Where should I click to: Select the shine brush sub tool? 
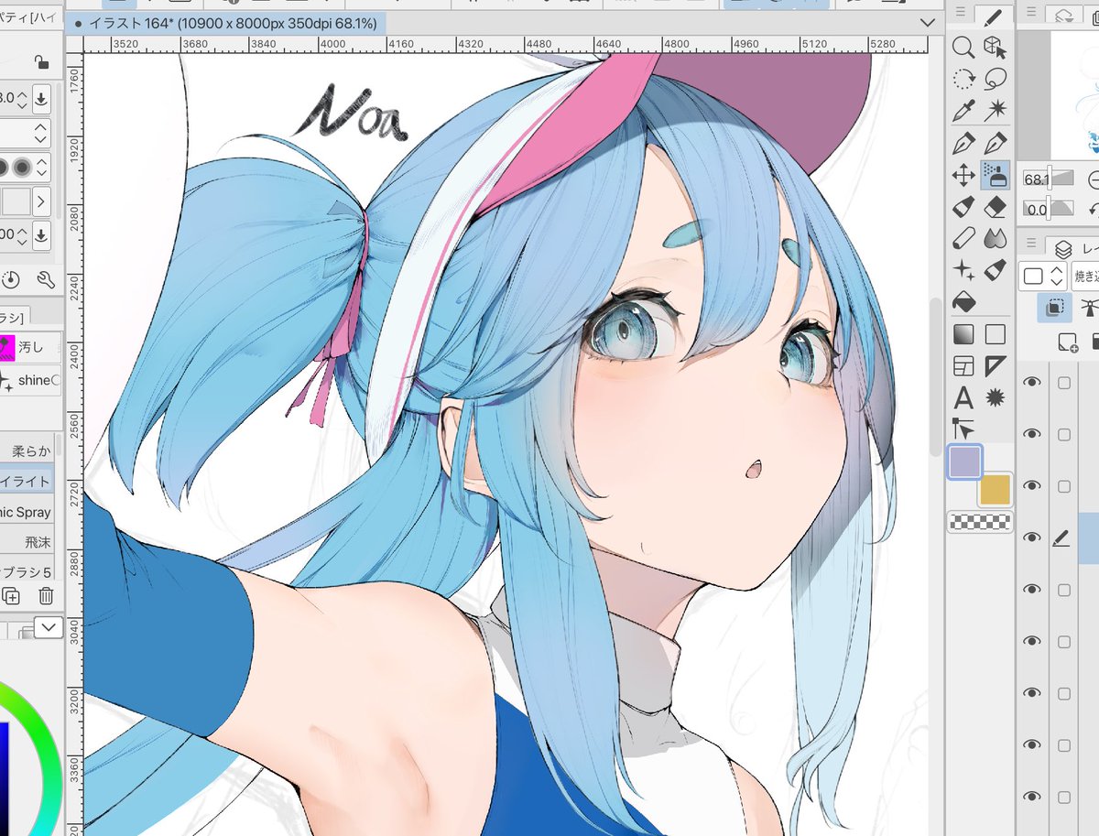30,381
